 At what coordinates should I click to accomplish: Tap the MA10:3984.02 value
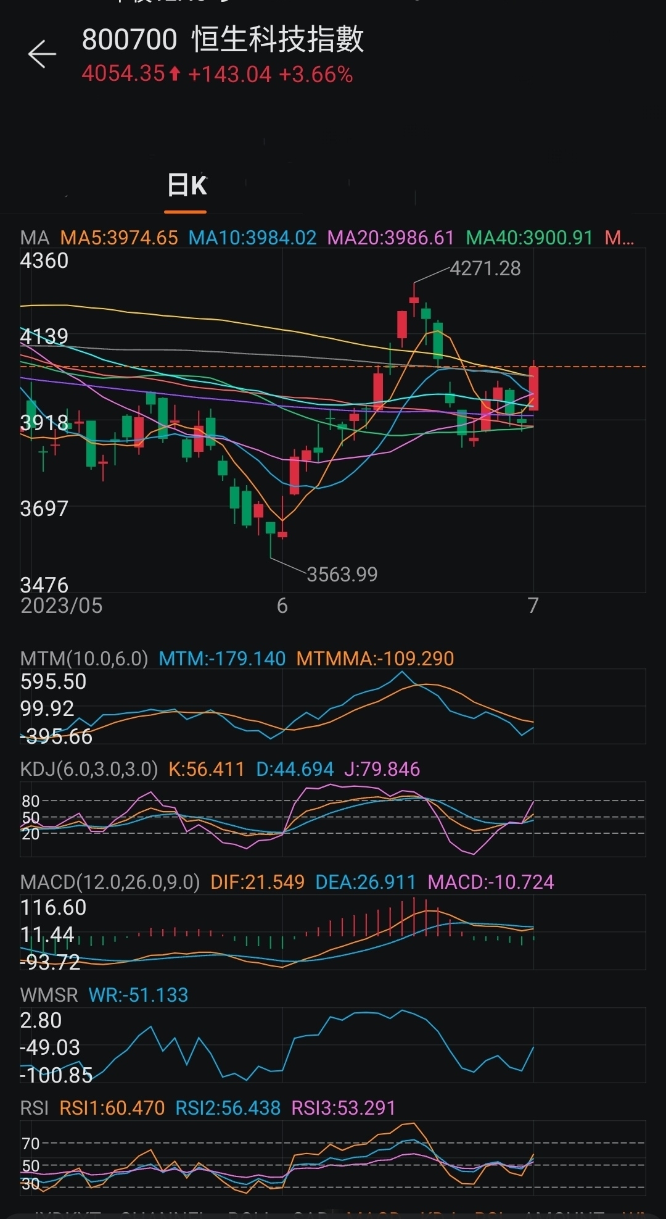[x=252, y=238]
